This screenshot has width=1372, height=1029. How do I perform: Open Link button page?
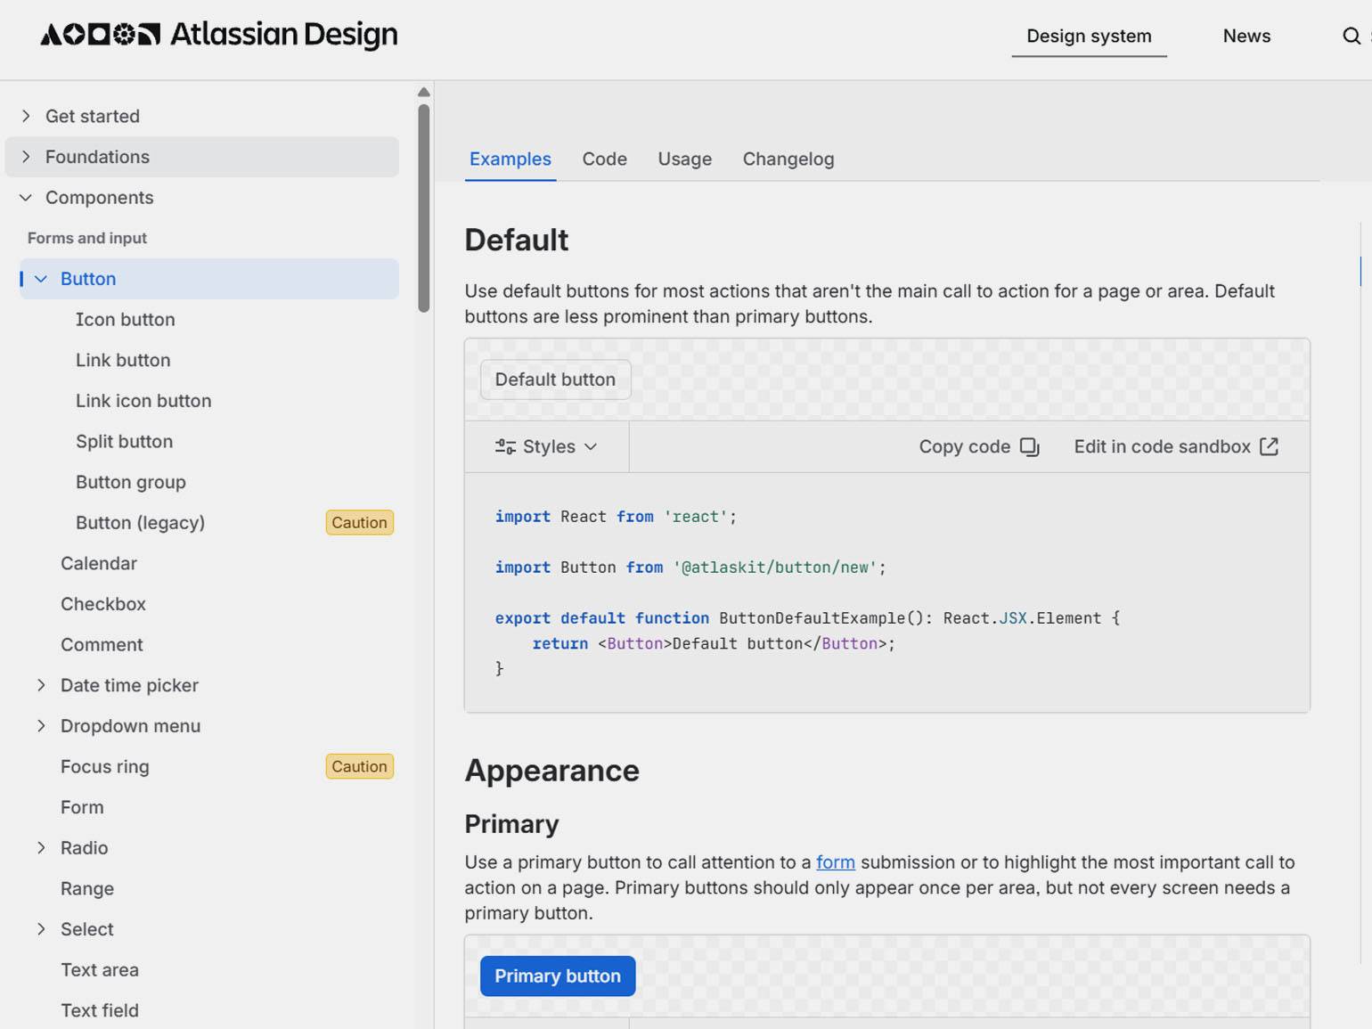pos(123,360)
